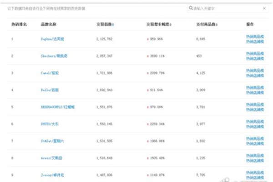Click the grey history data notice text

[46, 8]
